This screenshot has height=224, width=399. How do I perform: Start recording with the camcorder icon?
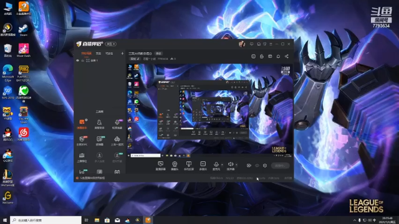tap(249, 166)
